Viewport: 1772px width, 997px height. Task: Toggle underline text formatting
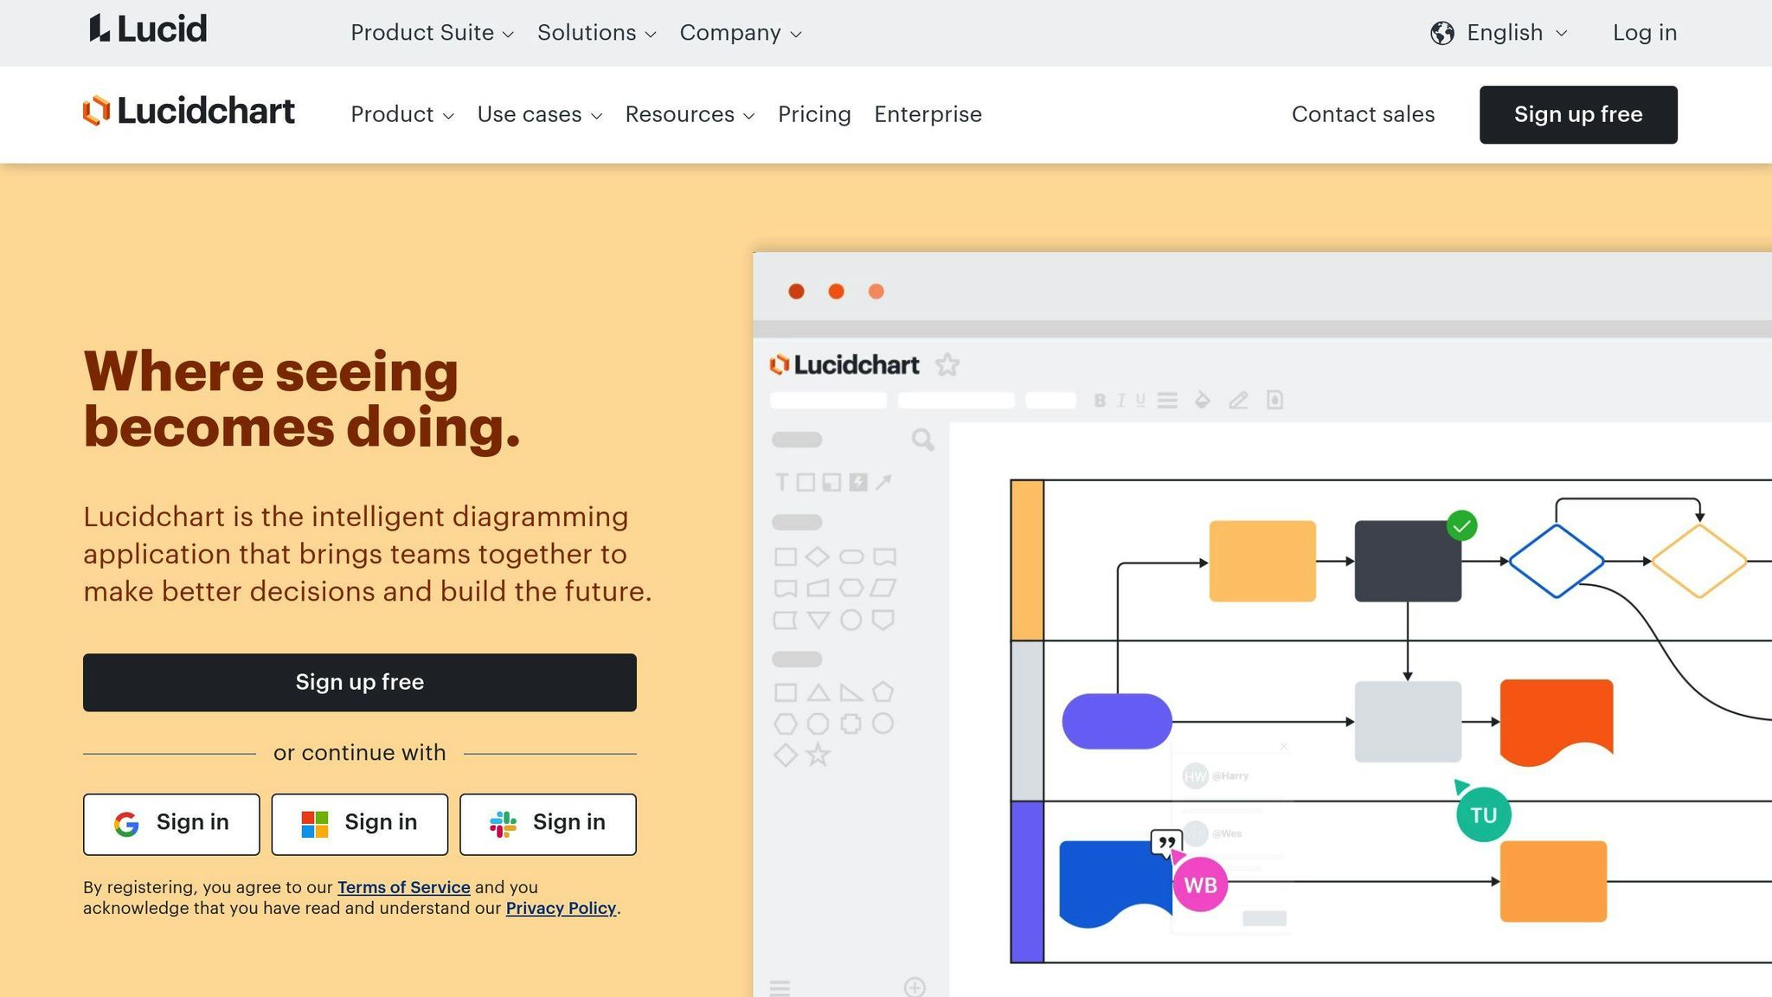[x=1140, y=400]
